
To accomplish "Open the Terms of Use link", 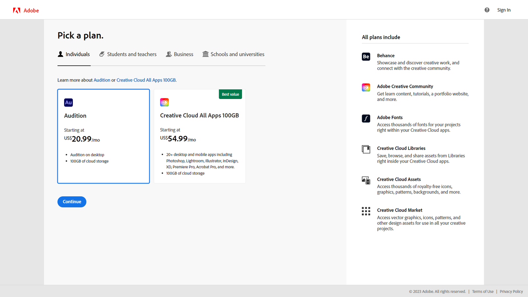I will click(x=483, y=291).
